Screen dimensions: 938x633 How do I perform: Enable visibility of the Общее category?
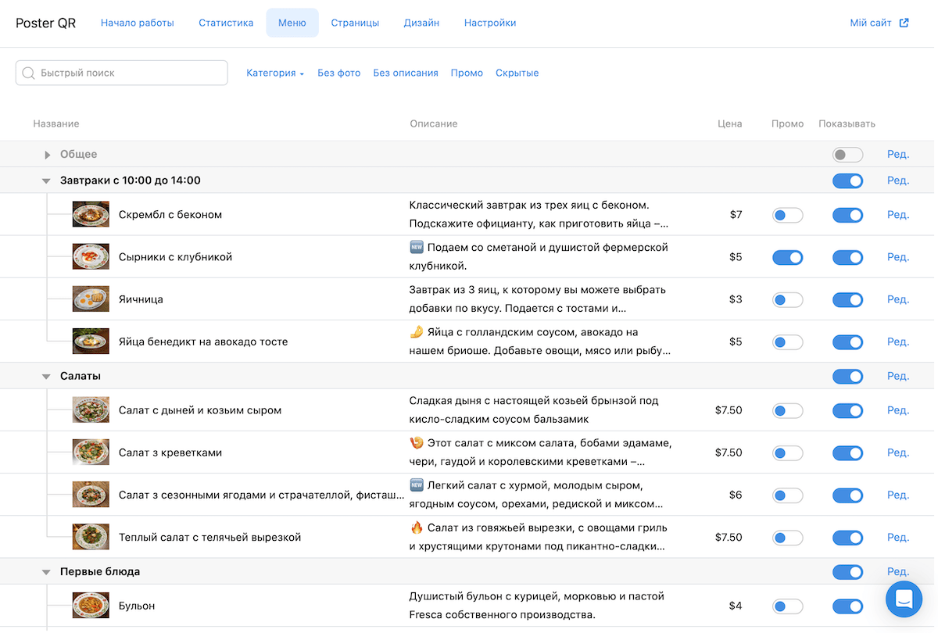coord(847,155)
